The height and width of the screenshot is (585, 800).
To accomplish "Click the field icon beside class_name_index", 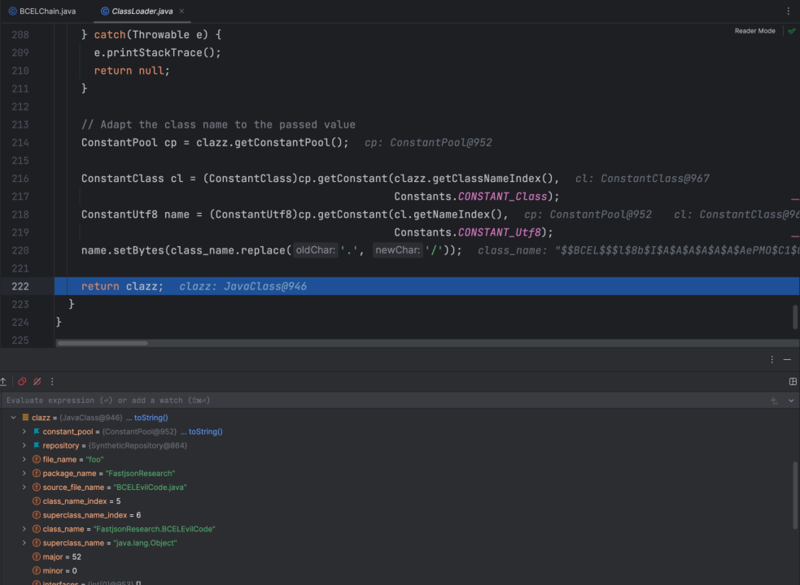I will (x=36, y=501).
